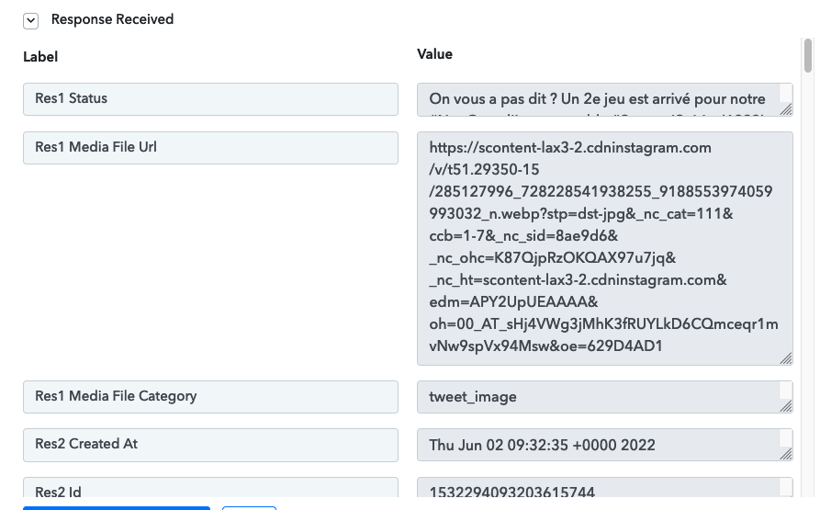This screenshot has height=510, width=820.
Task: Click resize handle of tweet_image value box
Action: (786, 406)
